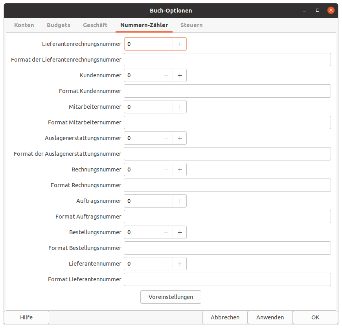Select the Geschäft tab
The image size is (342, 328).
point(95,25)
